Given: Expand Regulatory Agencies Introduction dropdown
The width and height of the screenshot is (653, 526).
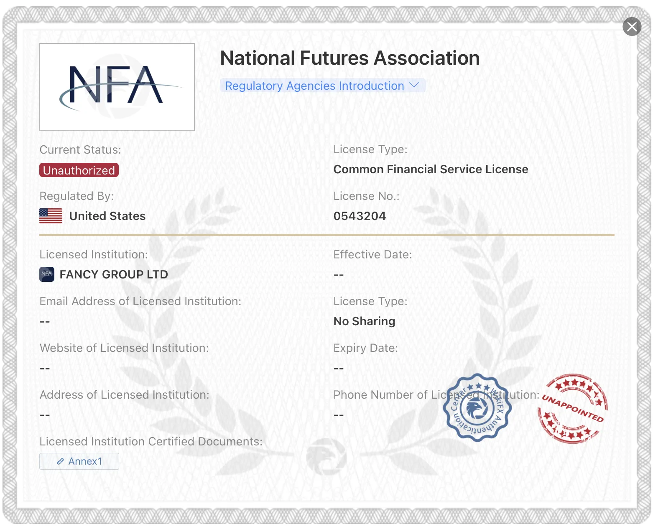Looking at the screenshot, I should click(x=323, y=86).
